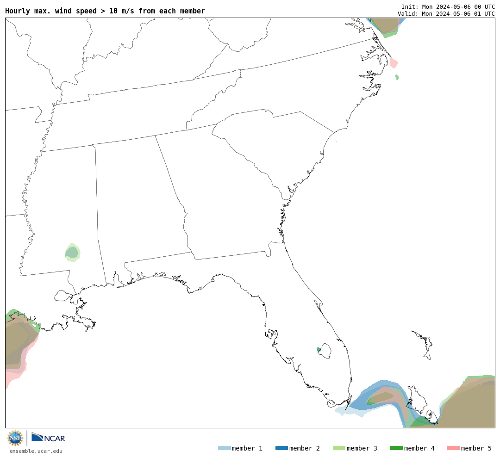Click the member 5 pink swatch

(453, 448)
